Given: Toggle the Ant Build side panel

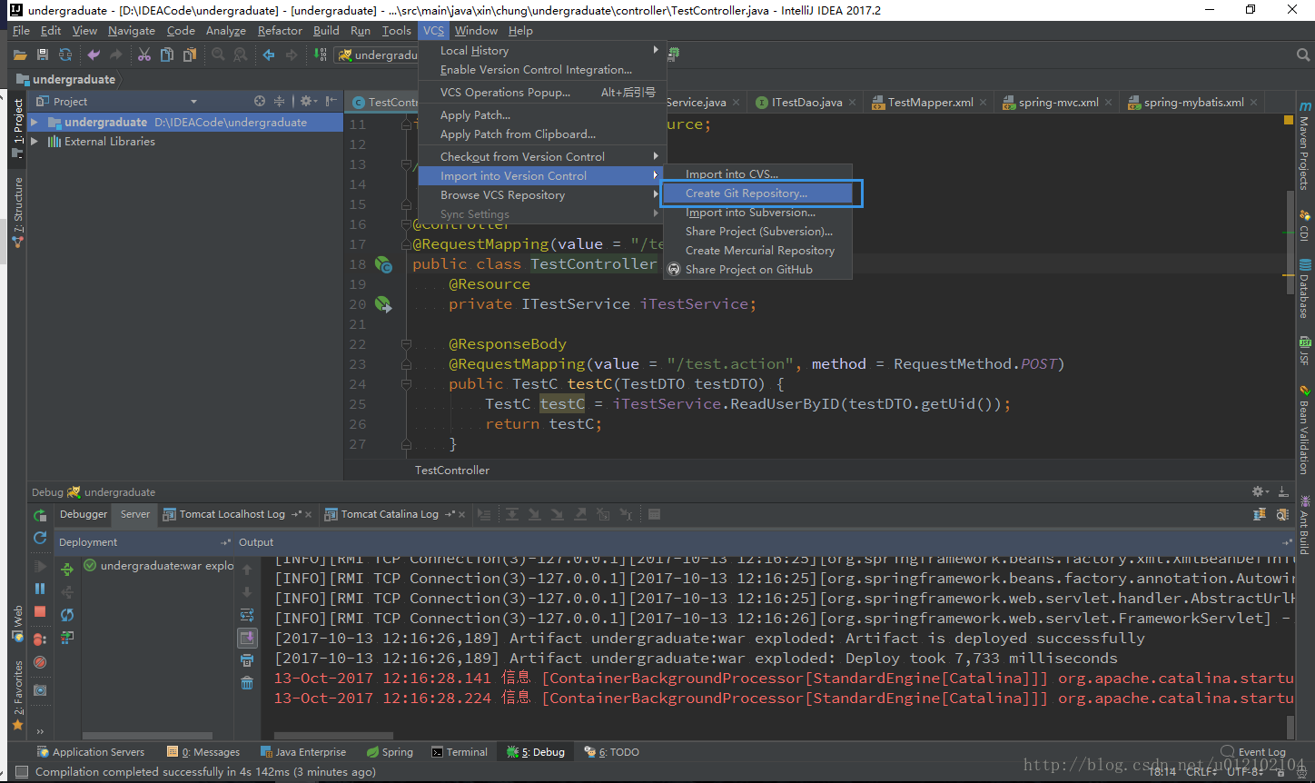Looking at the screenshot, I should pyautogui.click(x=1305, y=525).
